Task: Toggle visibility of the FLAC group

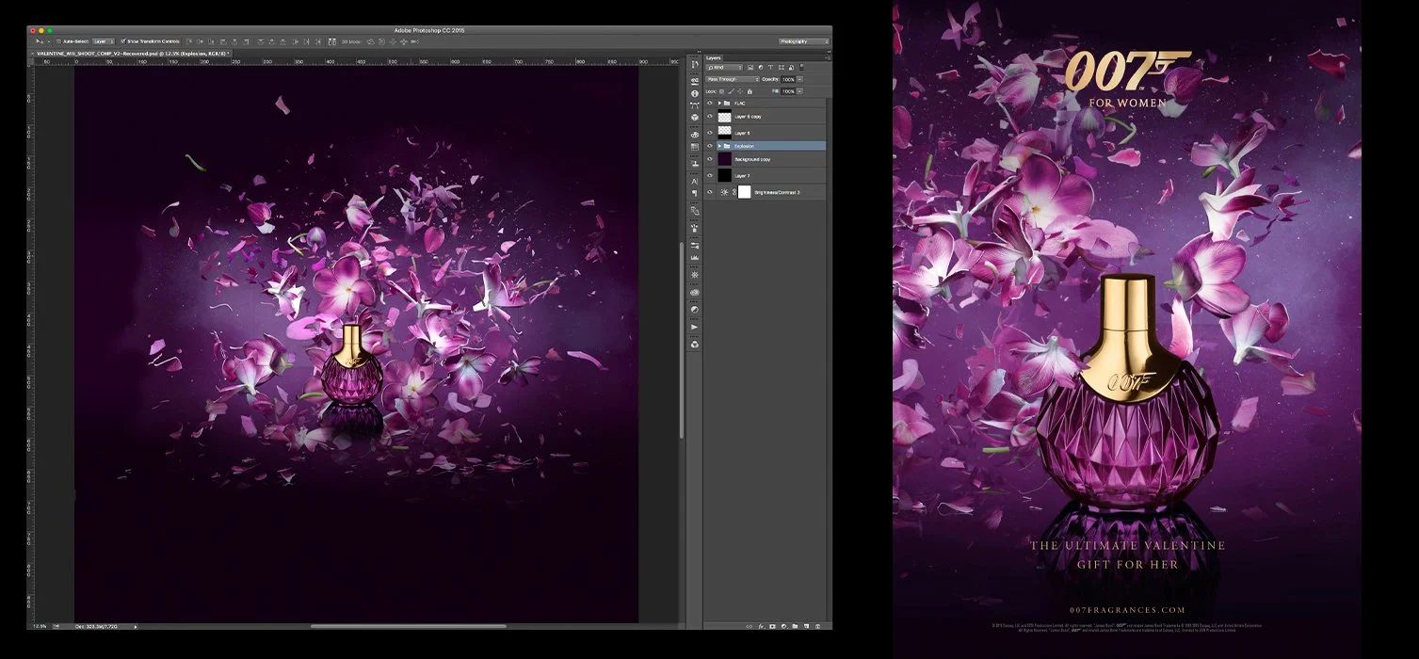Action: (710, 103)
